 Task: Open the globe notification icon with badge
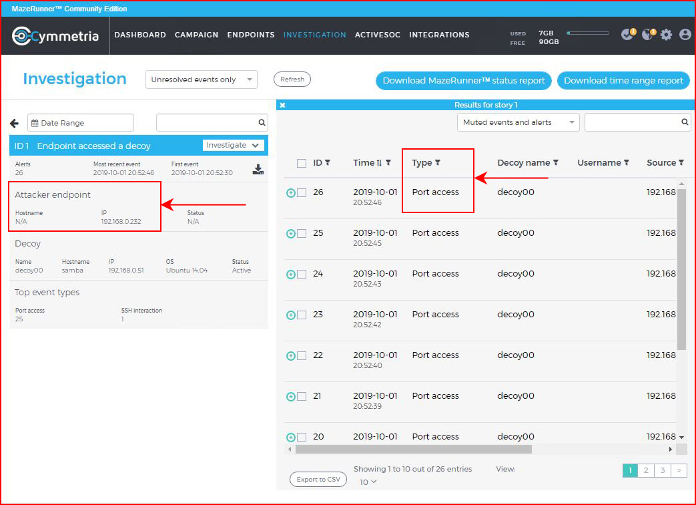pyautogui.click(x=649, y=34)
